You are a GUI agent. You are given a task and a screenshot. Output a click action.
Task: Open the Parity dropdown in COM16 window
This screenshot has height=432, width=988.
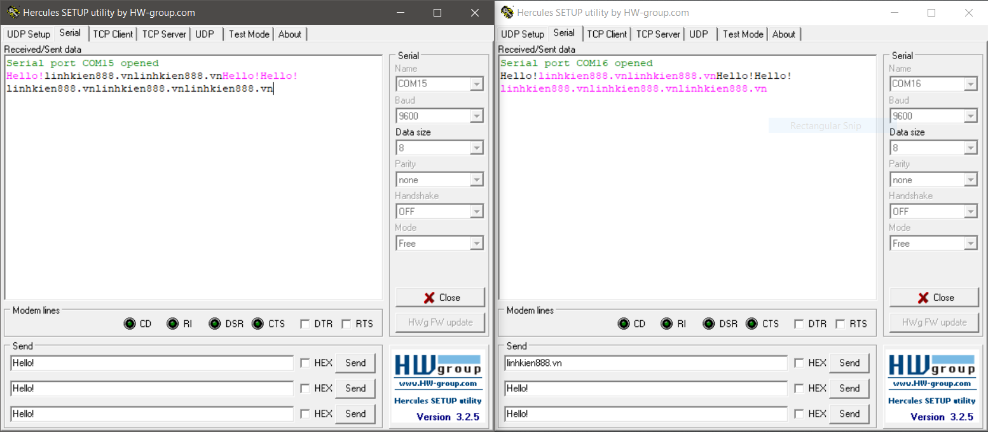click(x=970, y=180)
